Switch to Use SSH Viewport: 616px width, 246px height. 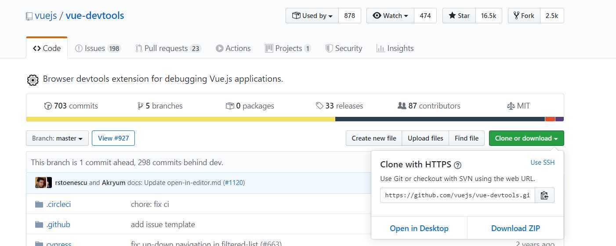point(543,163)
